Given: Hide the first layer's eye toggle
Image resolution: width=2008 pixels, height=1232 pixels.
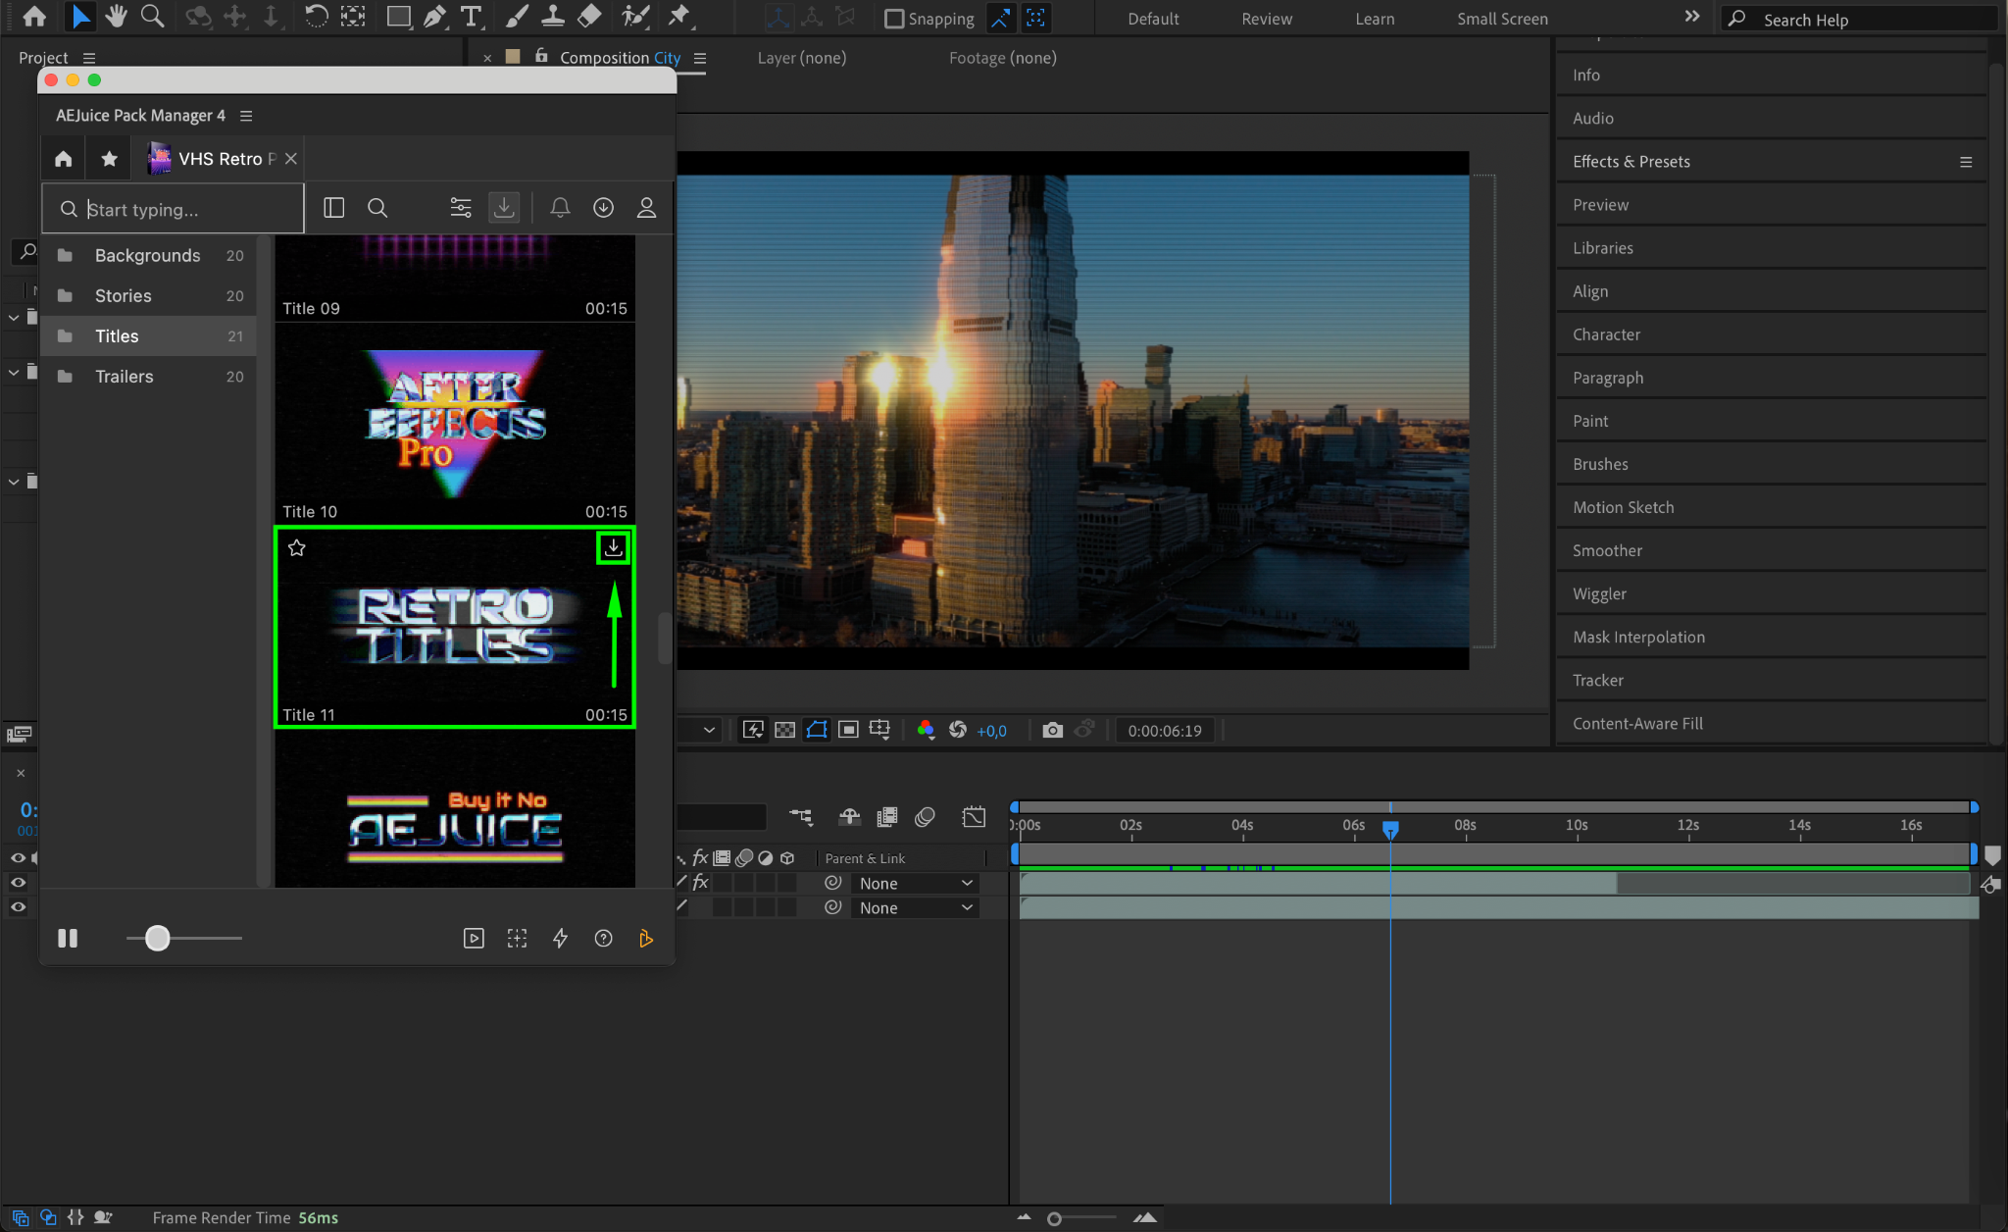Looking at the screenshot, I should [18, 883].
